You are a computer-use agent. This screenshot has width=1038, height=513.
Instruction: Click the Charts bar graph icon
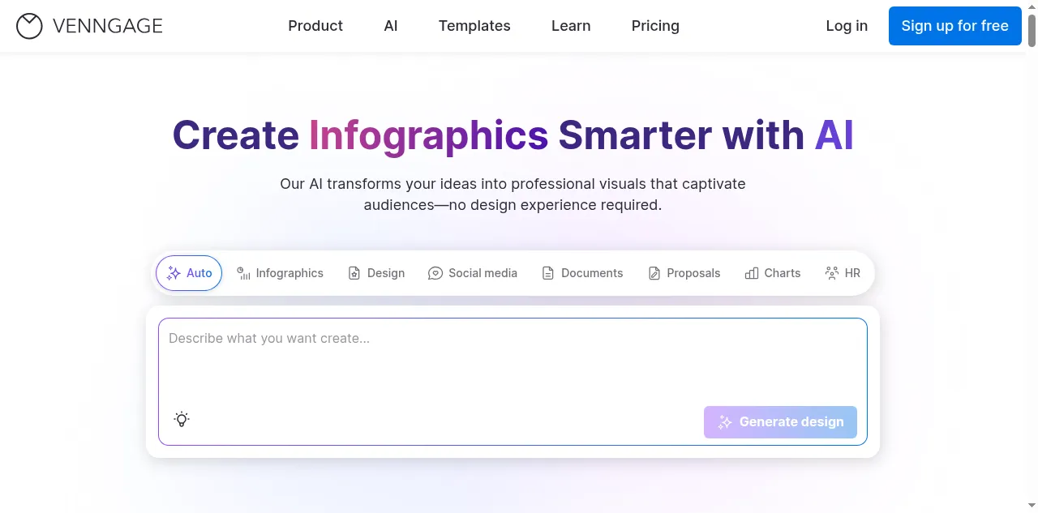click(x=752, y=273)
